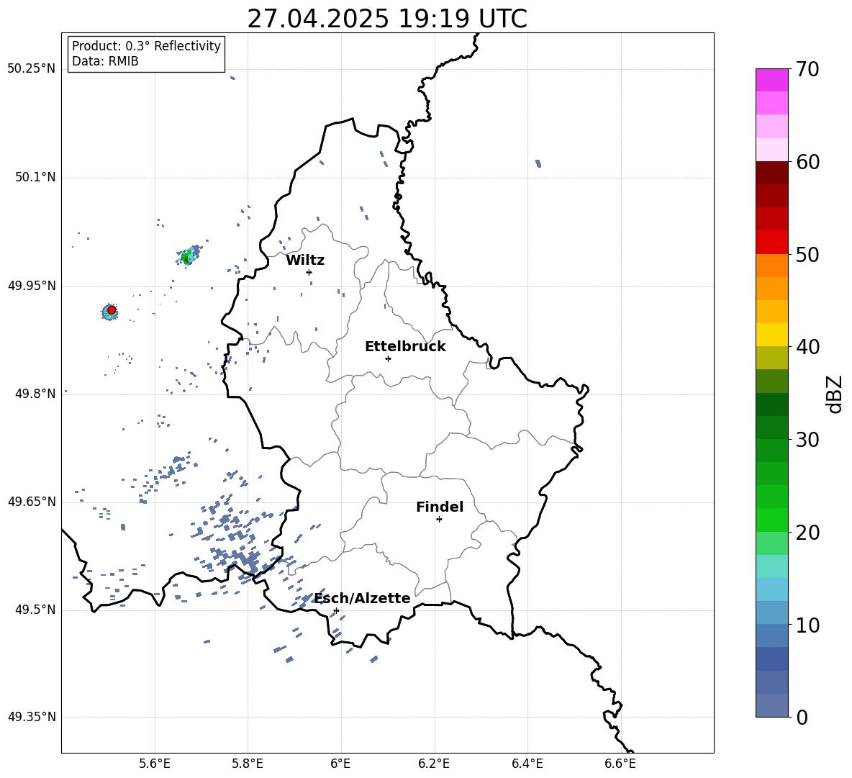
Task: Click the 50.25°N latitude label
Action: [31, 69]
